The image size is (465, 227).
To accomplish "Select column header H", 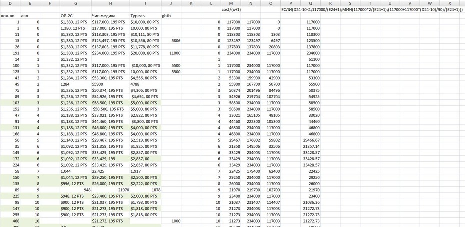I will 110,3.
